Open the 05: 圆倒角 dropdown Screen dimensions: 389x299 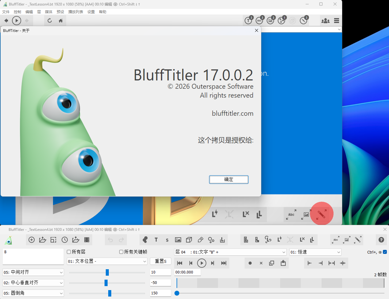(x=33, y=293)
